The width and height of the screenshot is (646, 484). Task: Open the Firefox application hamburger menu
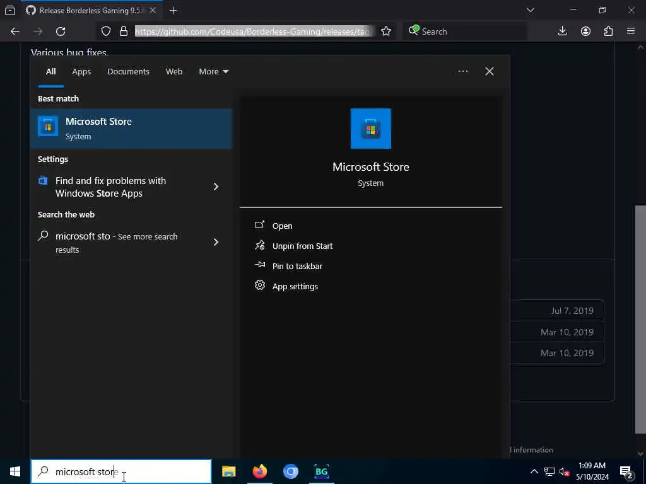pyautogui.click(x=631, y=32)
